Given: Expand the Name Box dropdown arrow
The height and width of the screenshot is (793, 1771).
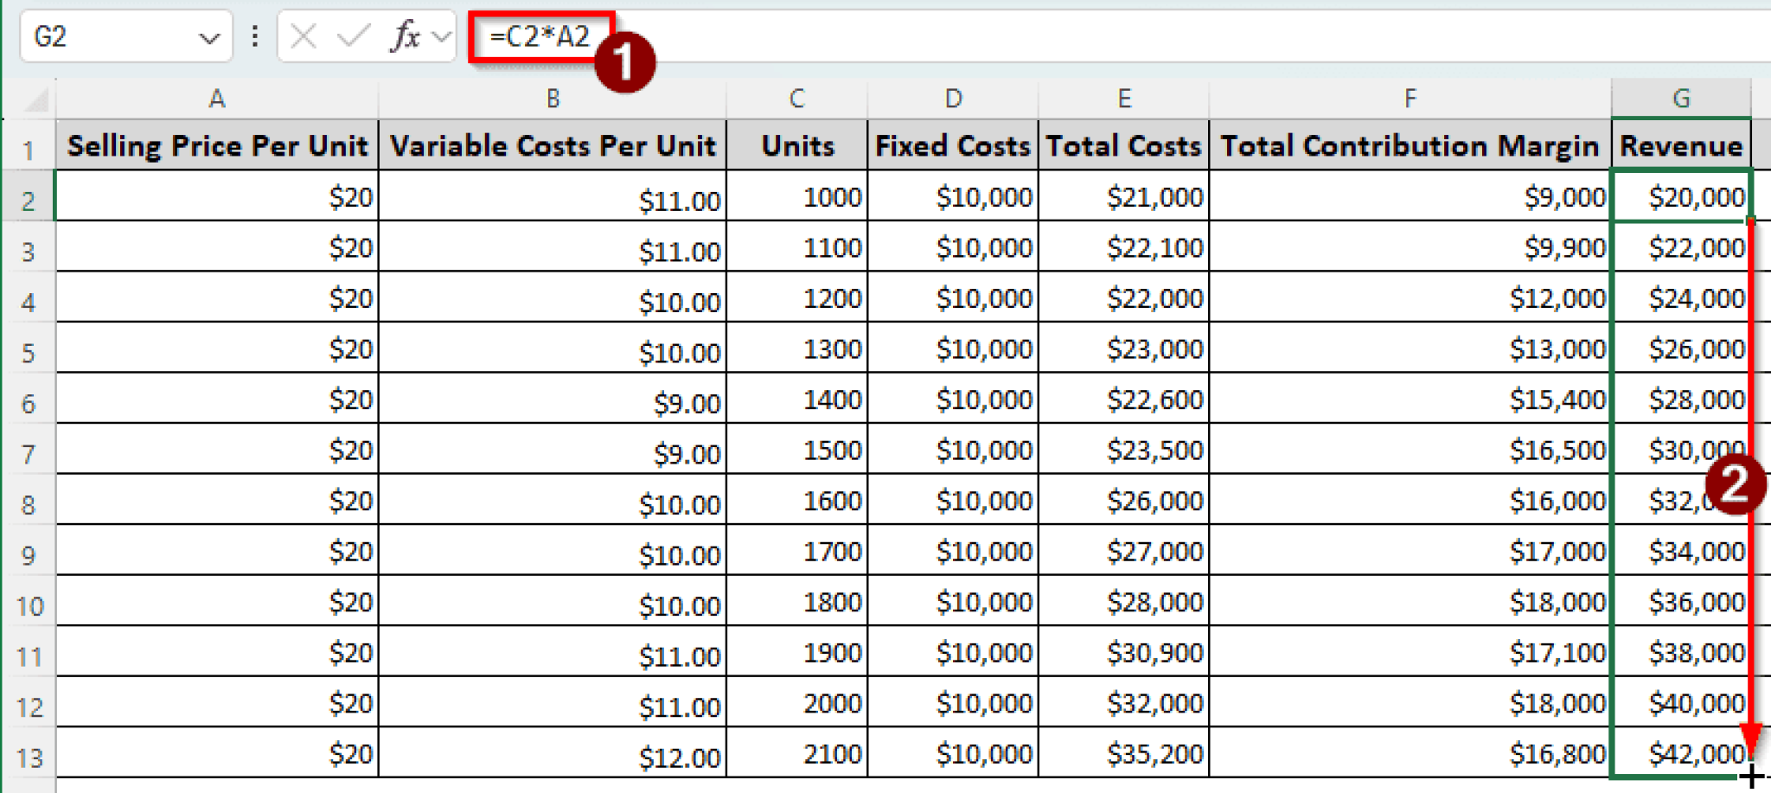Looking at the screenshot, I should [x=208, y=38].
